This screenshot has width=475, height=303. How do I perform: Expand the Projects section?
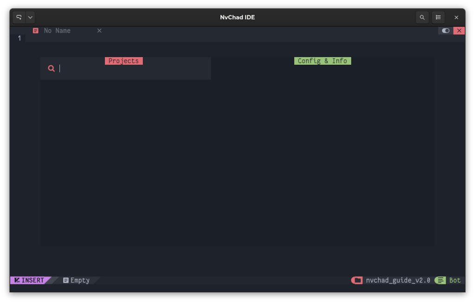coord(124,61)
